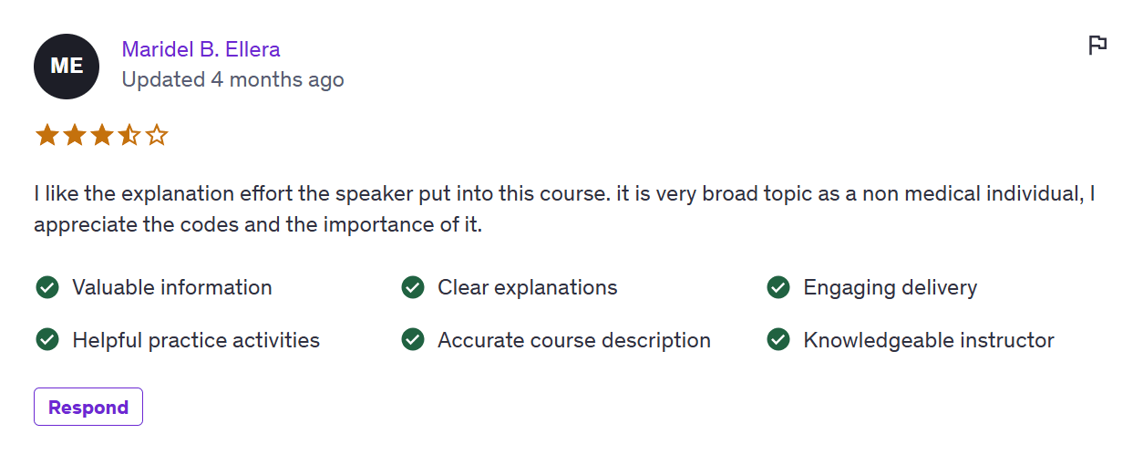Click the checkmark beside Knowledgeable instructor
Image resolution: width=1133 pixels, height=465 pixels.
[x=778, y=341]
